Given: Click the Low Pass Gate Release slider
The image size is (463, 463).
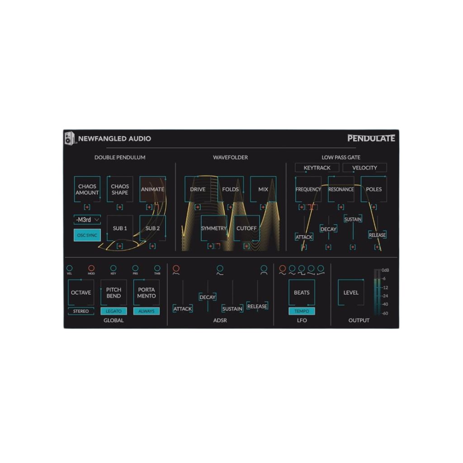Looking at the screenshot, I should click(x=378, y=235).
